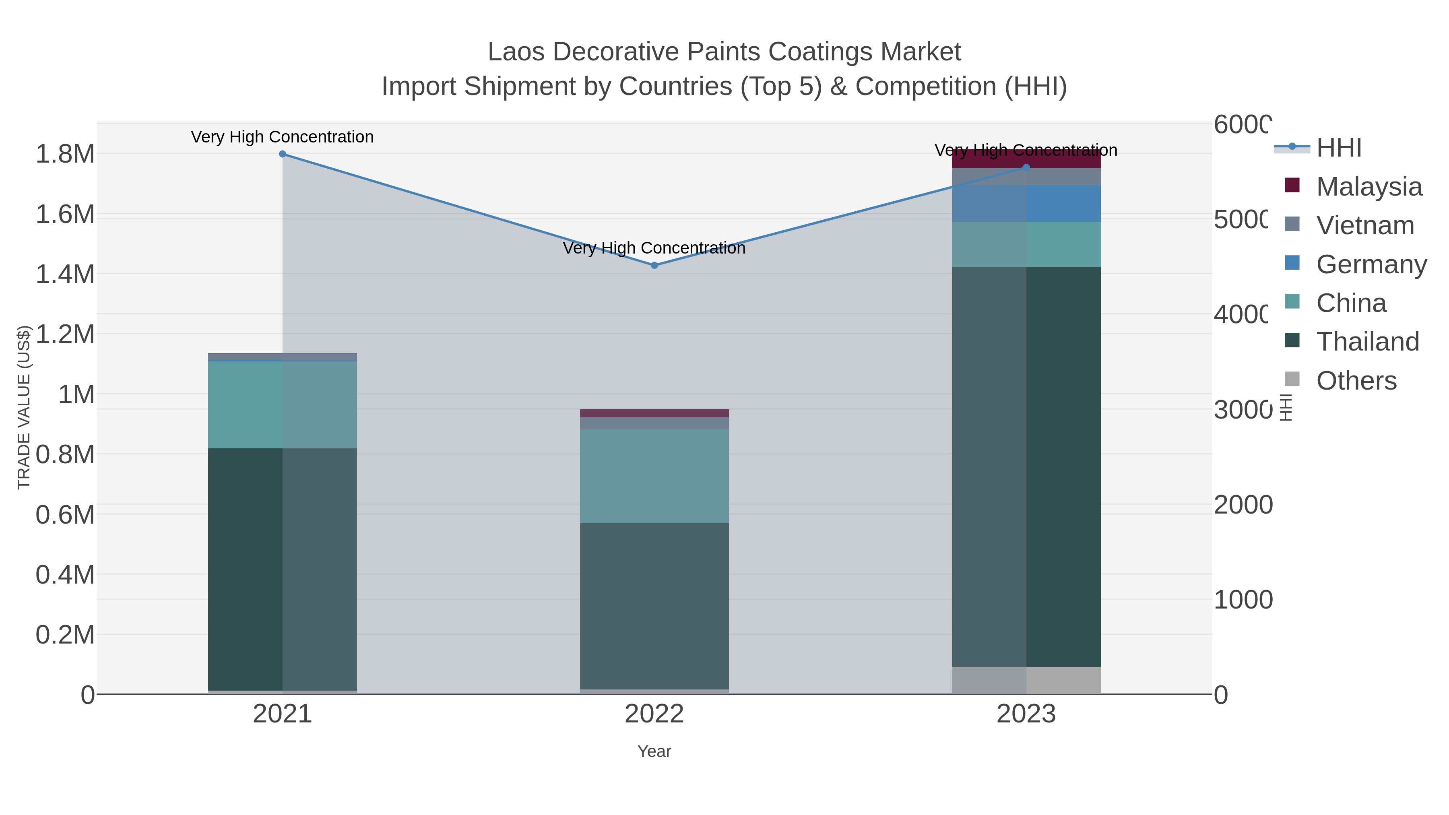Click the Malaysia bar segment for 2023
1449x815 pixels.
(1026, 159)
